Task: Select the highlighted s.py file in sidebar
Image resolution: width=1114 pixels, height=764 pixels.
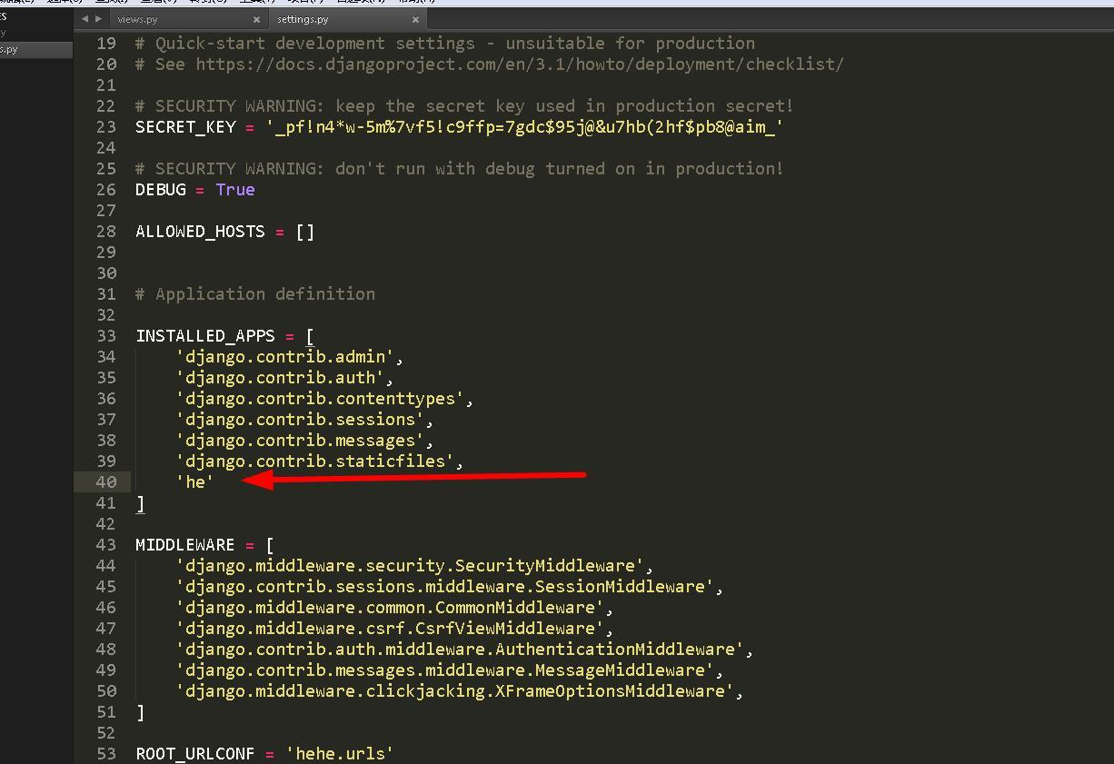Action: tap(36, 49)
